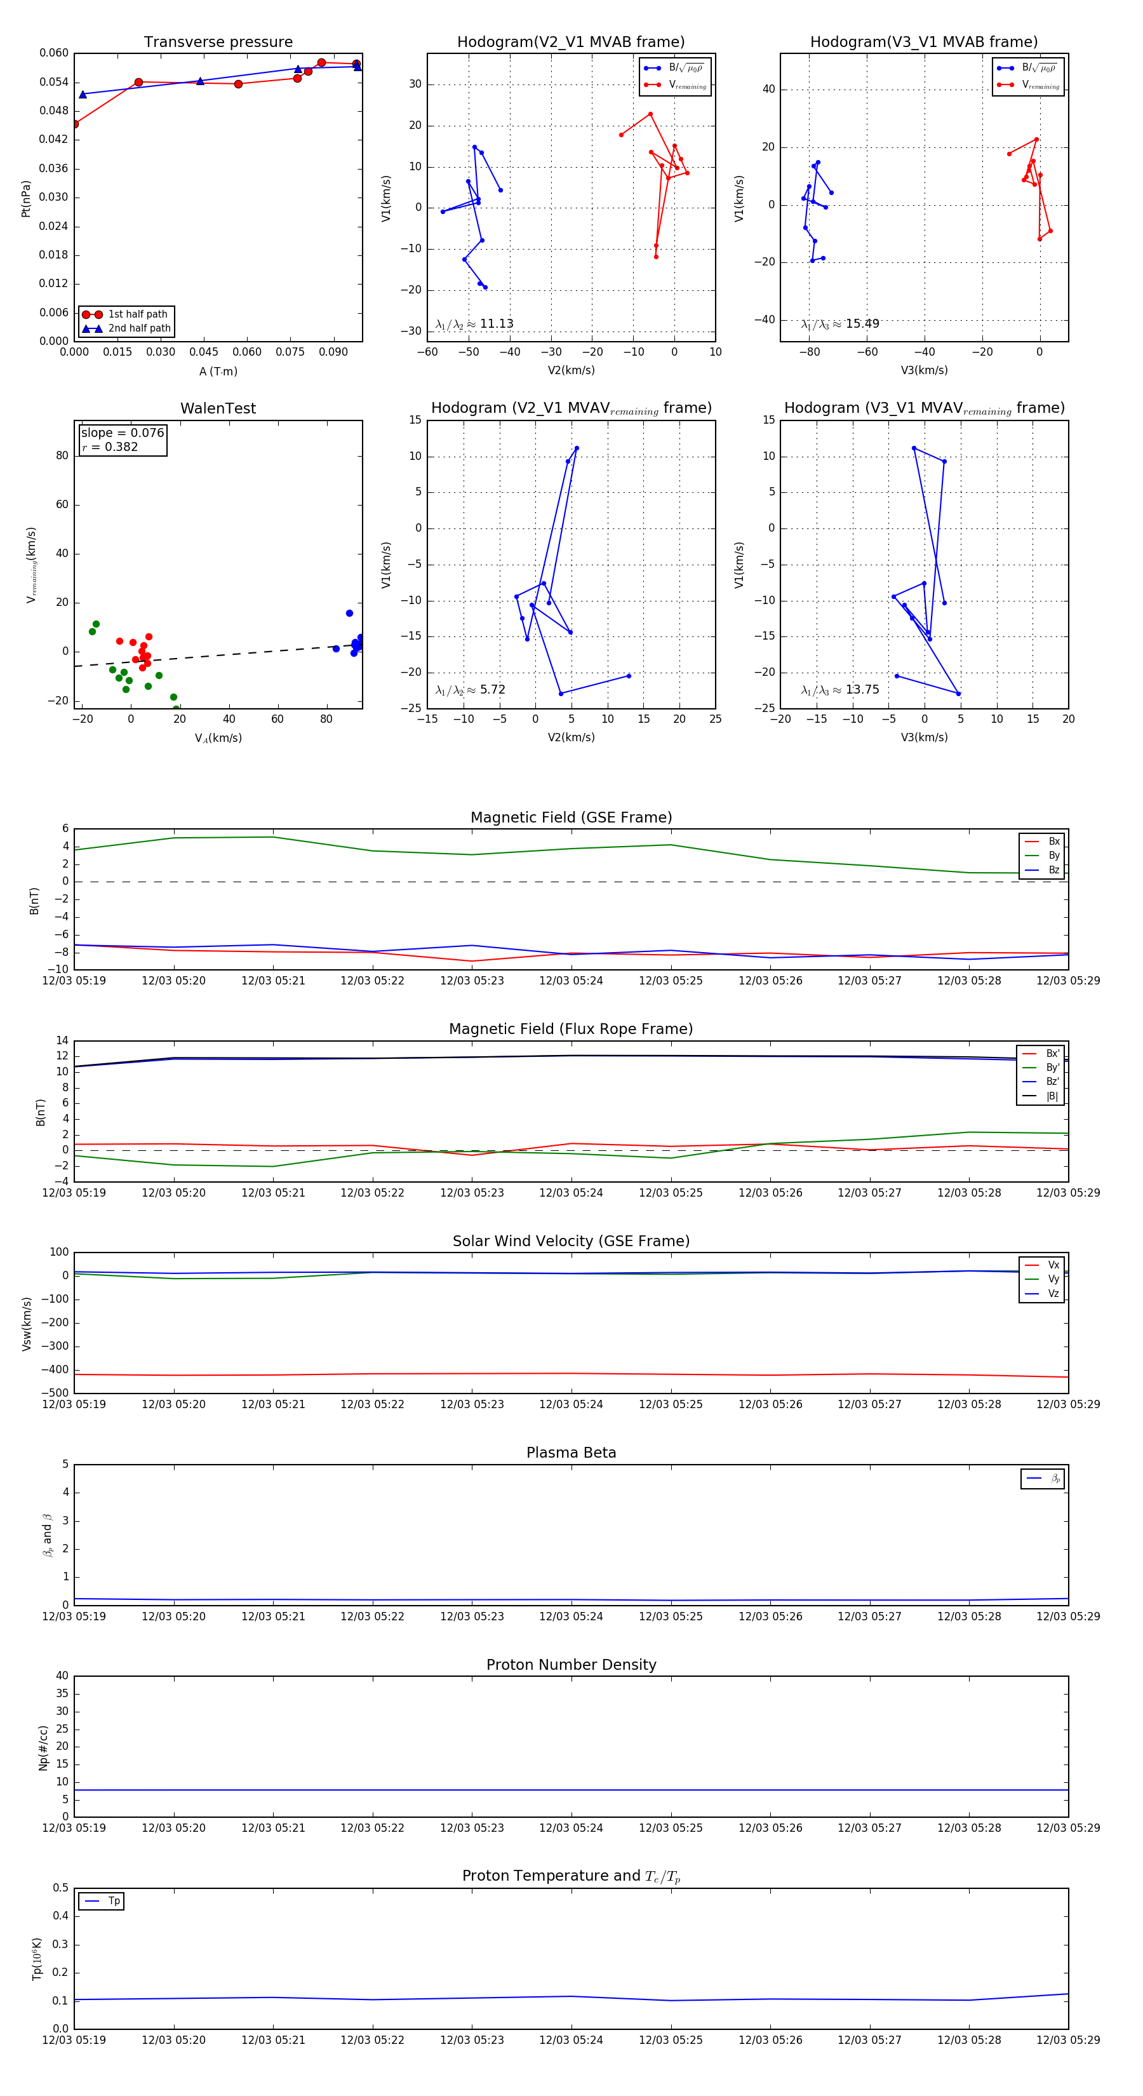This screenshot has width=1143, height=2096.
Task: Click the 'Proton Temperature and Te/Tp' title
Action: click(x=571, y=1876)
